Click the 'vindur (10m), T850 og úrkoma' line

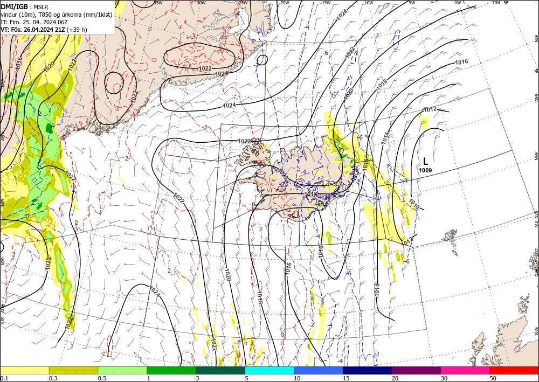(x=57, y=14)
